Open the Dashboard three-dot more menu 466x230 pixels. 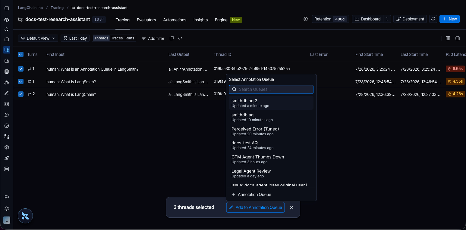[387, 19]
